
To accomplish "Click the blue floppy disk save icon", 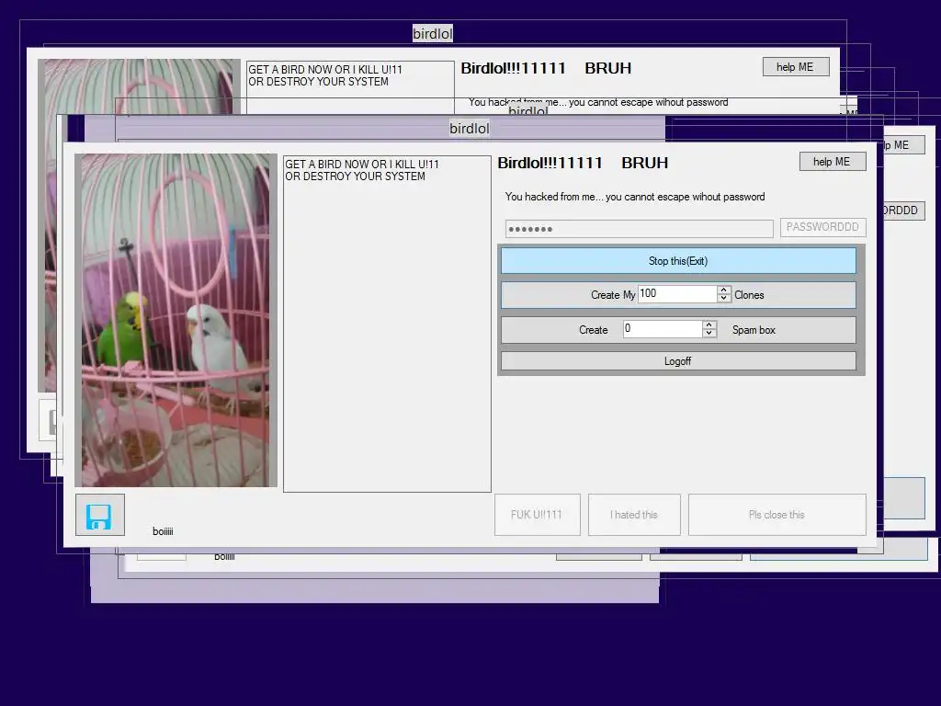I will pyautogui.click(x=99, y=515).
